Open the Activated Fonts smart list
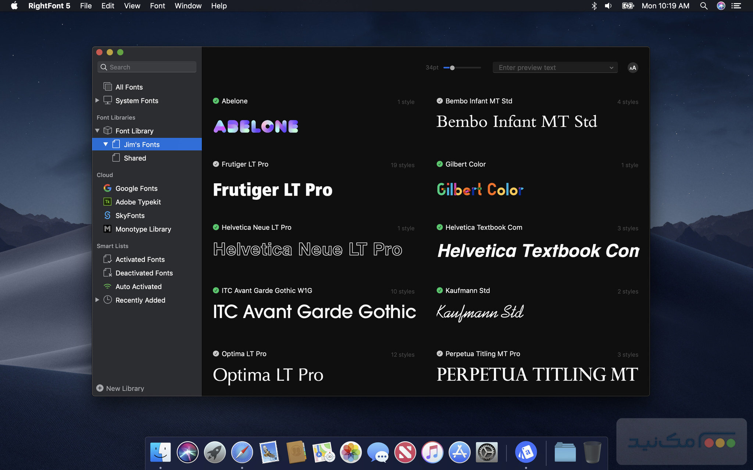This screenshot has height=470, width=753. tap(140, 259)
